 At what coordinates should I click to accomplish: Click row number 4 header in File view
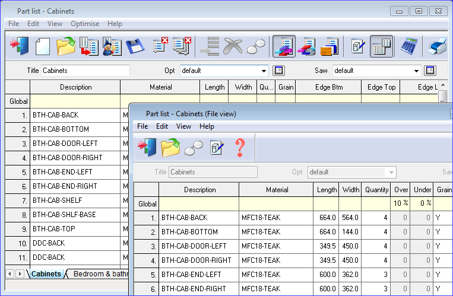coord(147,260)
